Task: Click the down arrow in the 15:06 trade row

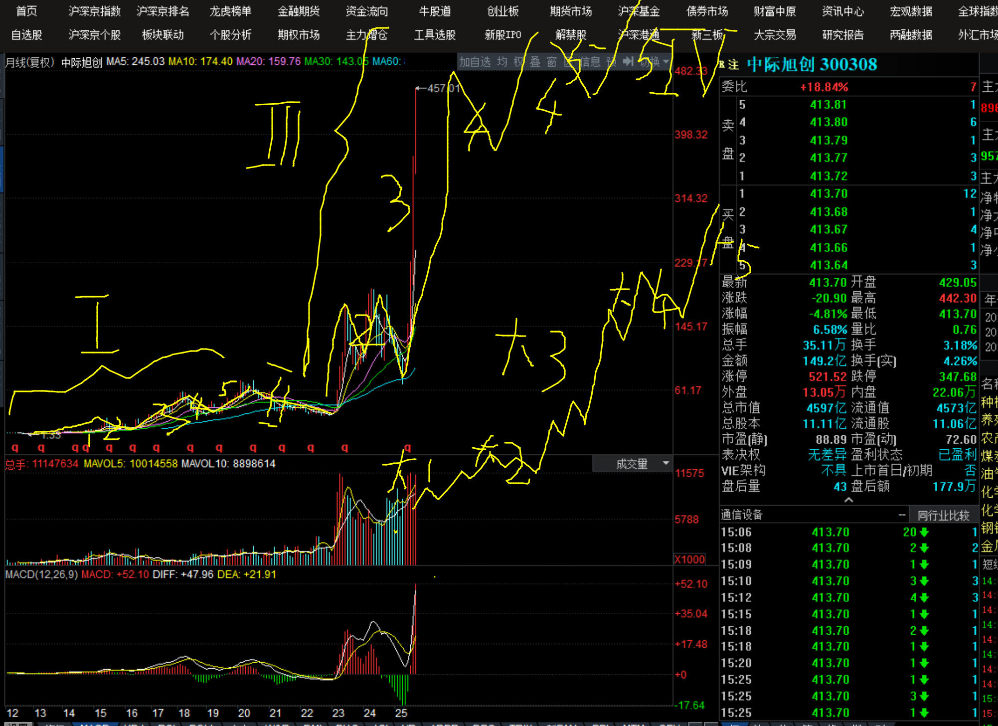Action: [924, 532]
